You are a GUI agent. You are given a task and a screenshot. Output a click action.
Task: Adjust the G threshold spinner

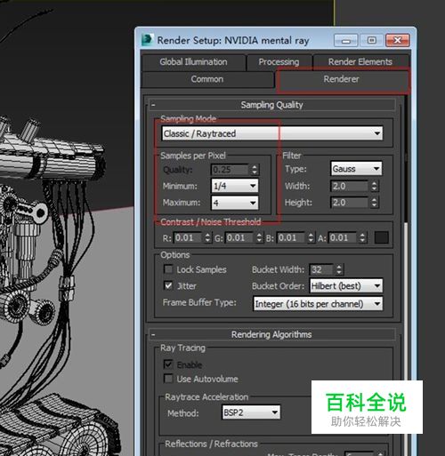pyautogui.click(x=259, y=237)
